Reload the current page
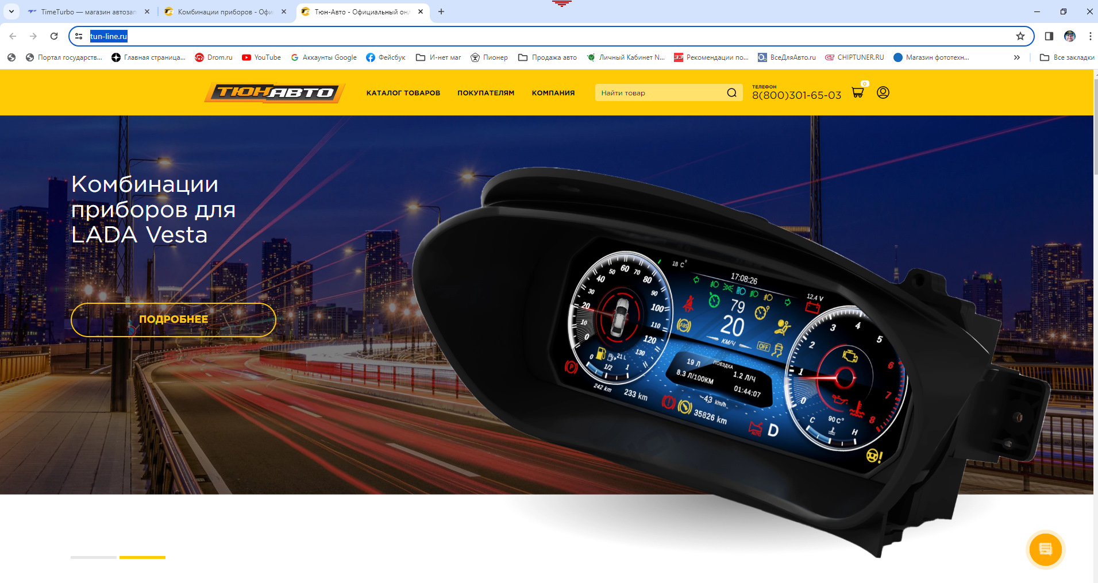 tap(54, 36)
